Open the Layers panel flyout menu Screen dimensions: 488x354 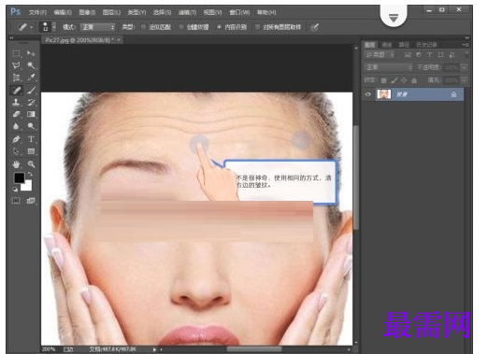coord(466,45)
